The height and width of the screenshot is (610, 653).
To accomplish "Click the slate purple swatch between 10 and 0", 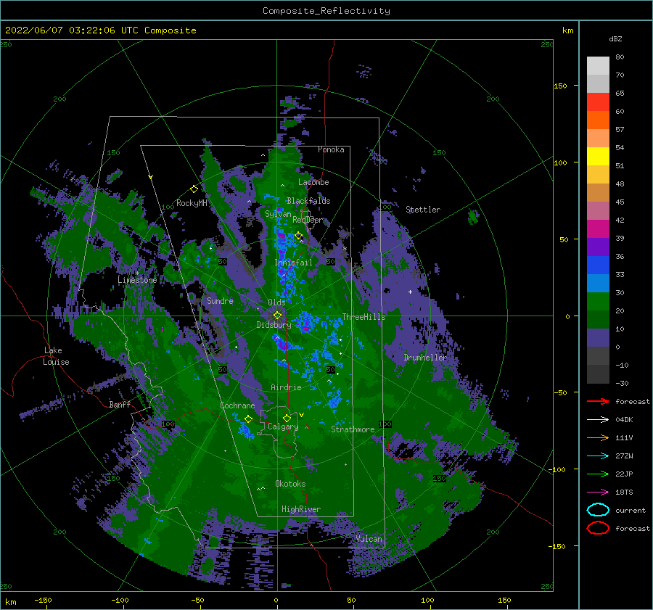I will [598, 337].
